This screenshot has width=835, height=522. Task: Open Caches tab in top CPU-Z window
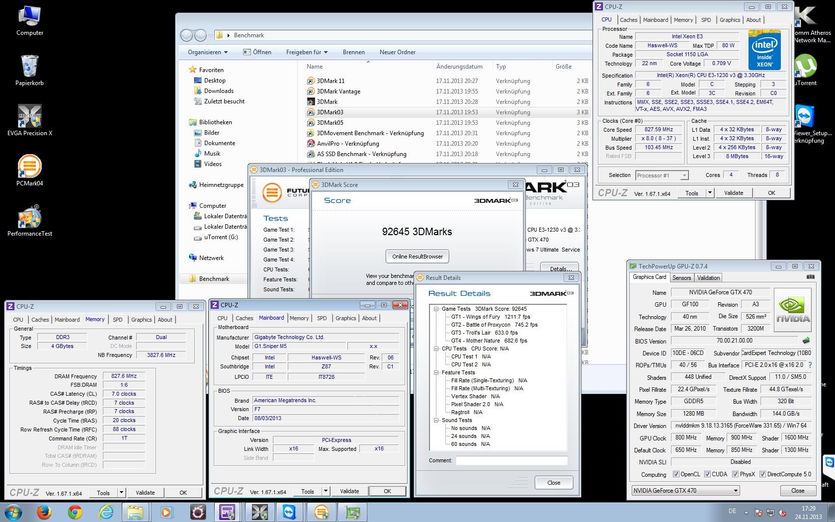coord(628,20)
